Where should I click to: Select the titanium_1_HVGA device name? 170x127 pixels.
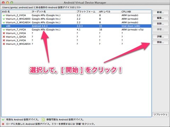[x=16, y=33]
